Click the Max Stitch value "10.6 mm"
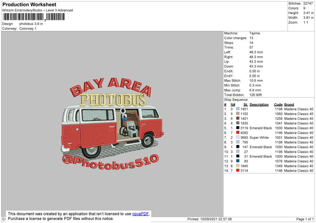 (x=256, y=80)
